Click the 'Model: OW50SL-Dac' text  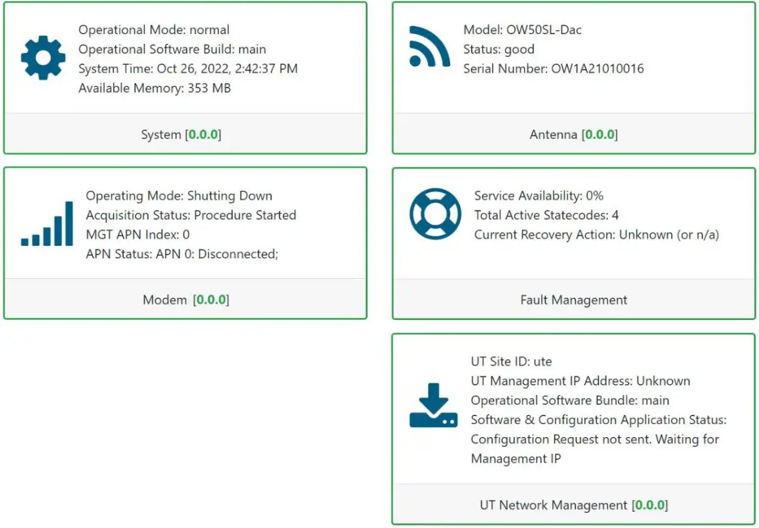pyautogui.click(x=522, y=30)
